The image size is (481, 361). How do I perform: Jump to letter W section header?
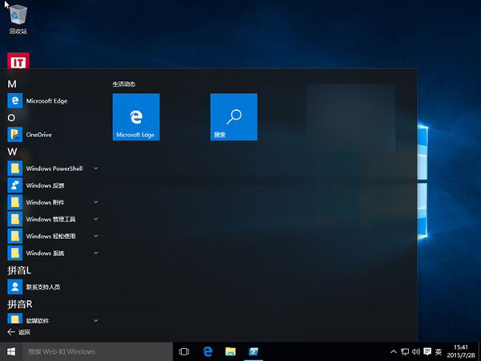(12, 151)
